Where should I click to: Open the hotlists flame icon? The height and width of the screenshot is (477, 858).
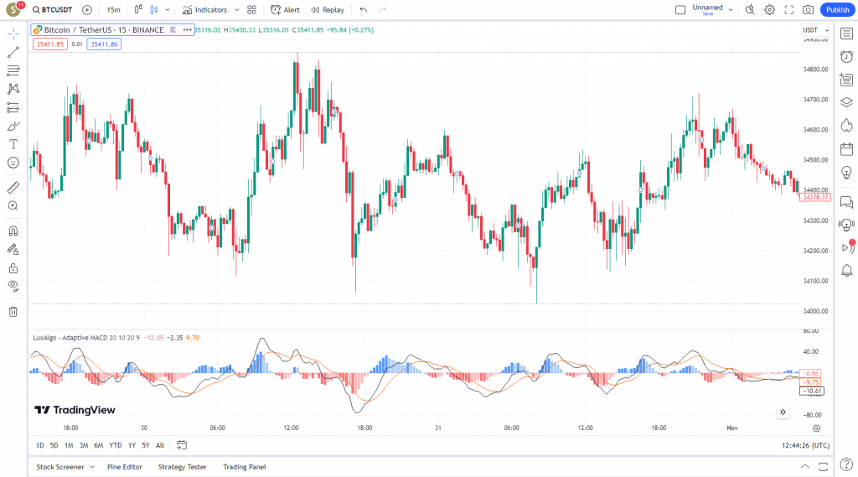pos(846,126)
